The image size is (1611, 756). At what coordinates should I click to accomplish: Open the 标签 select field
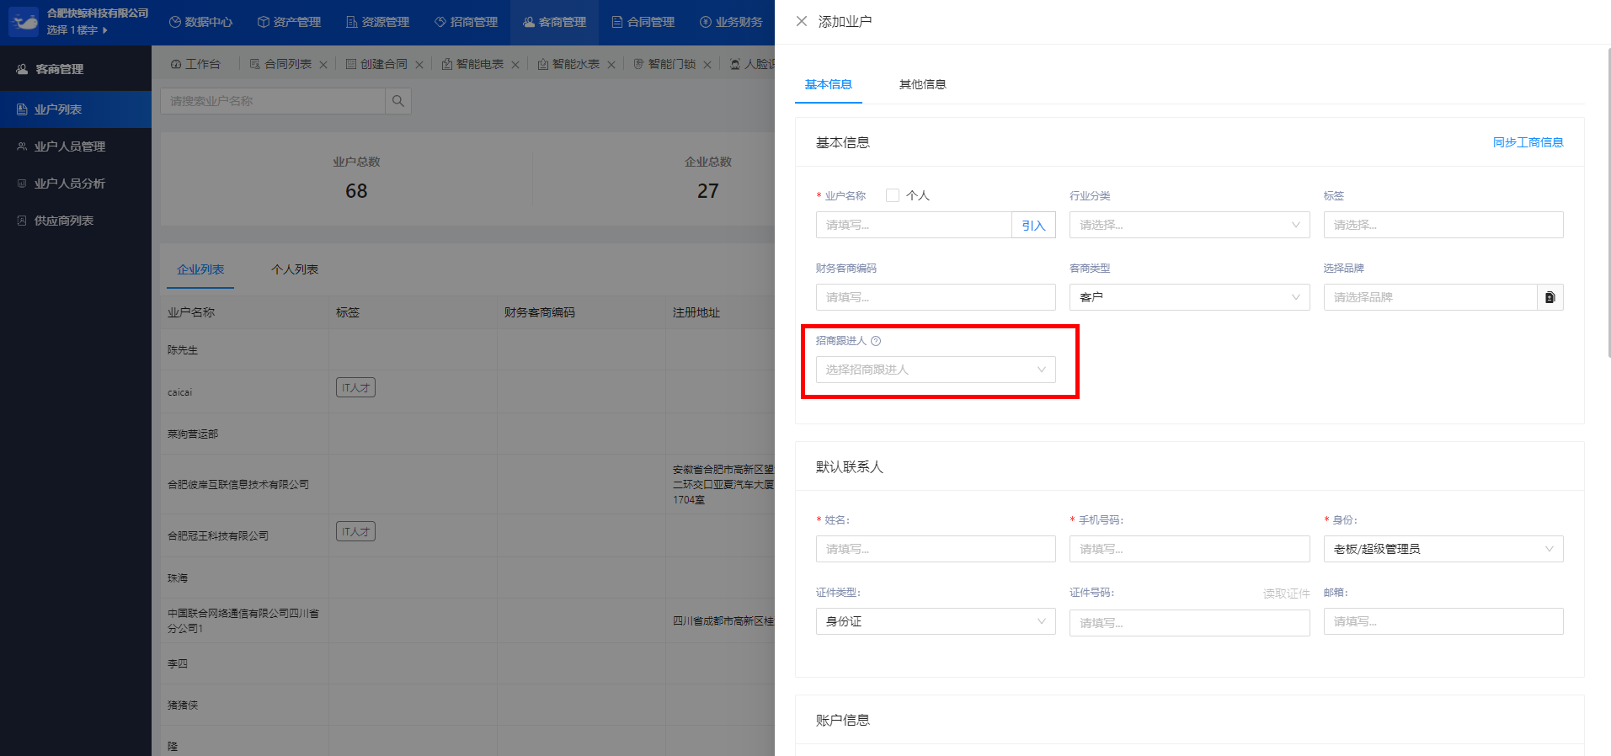click(x=1443, y=225)
